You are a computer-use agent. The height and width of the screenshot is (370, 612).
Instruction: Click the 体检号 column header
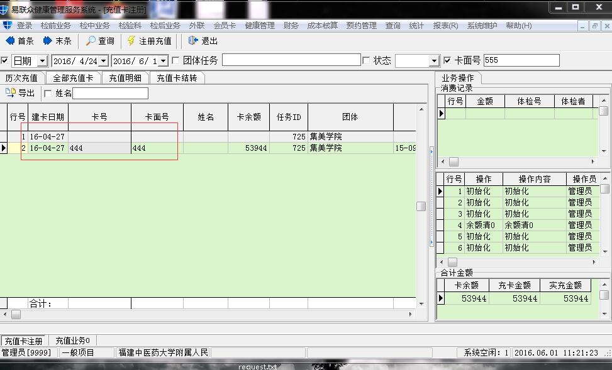529,101
